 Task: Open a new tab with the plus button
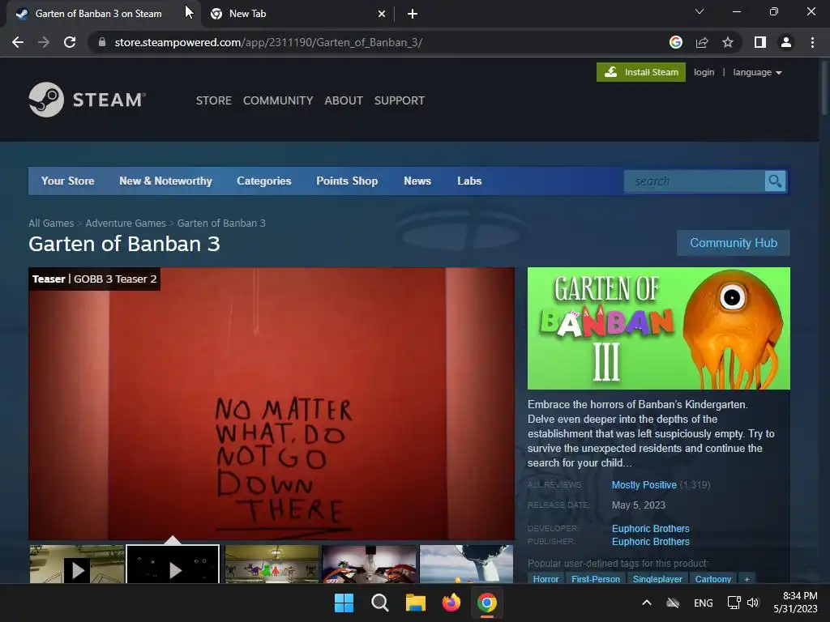point(413,14)
